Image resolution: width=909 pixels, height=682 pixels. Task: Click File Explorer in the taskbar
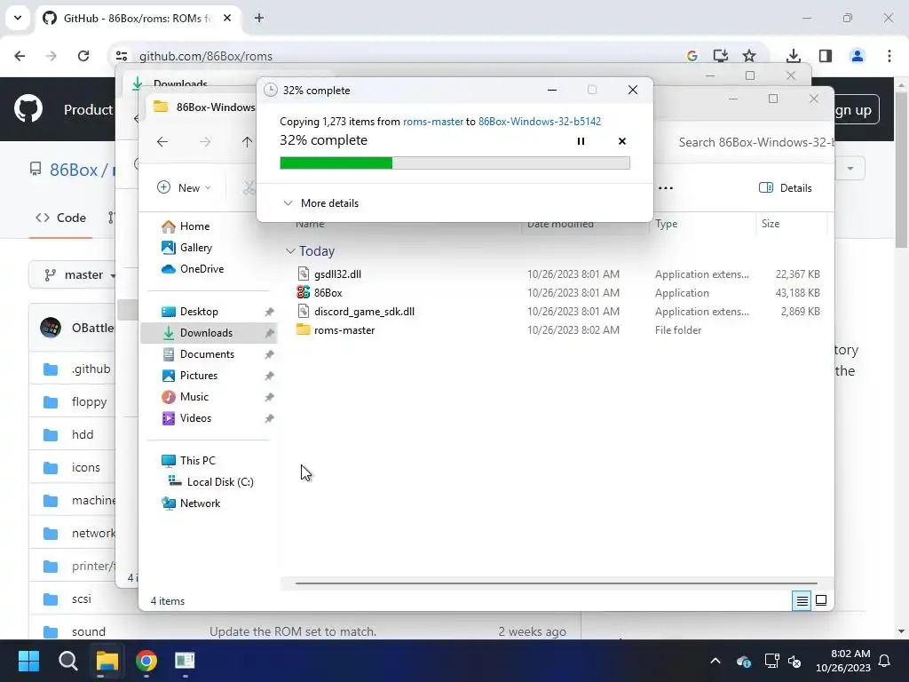point(107,661)
